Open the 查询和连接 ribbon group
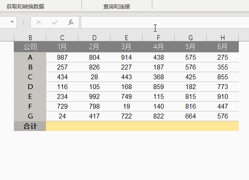Image resolution: width=249 pixels, height=180 pixels. [117, 7]
